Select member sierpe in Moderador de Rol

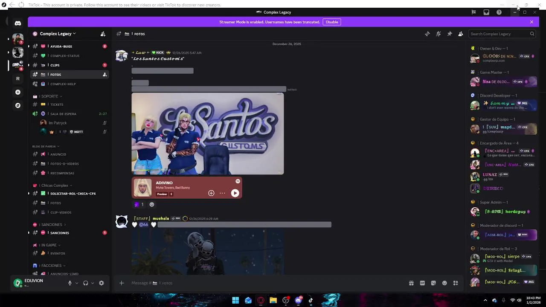click(x=502, y=258)
